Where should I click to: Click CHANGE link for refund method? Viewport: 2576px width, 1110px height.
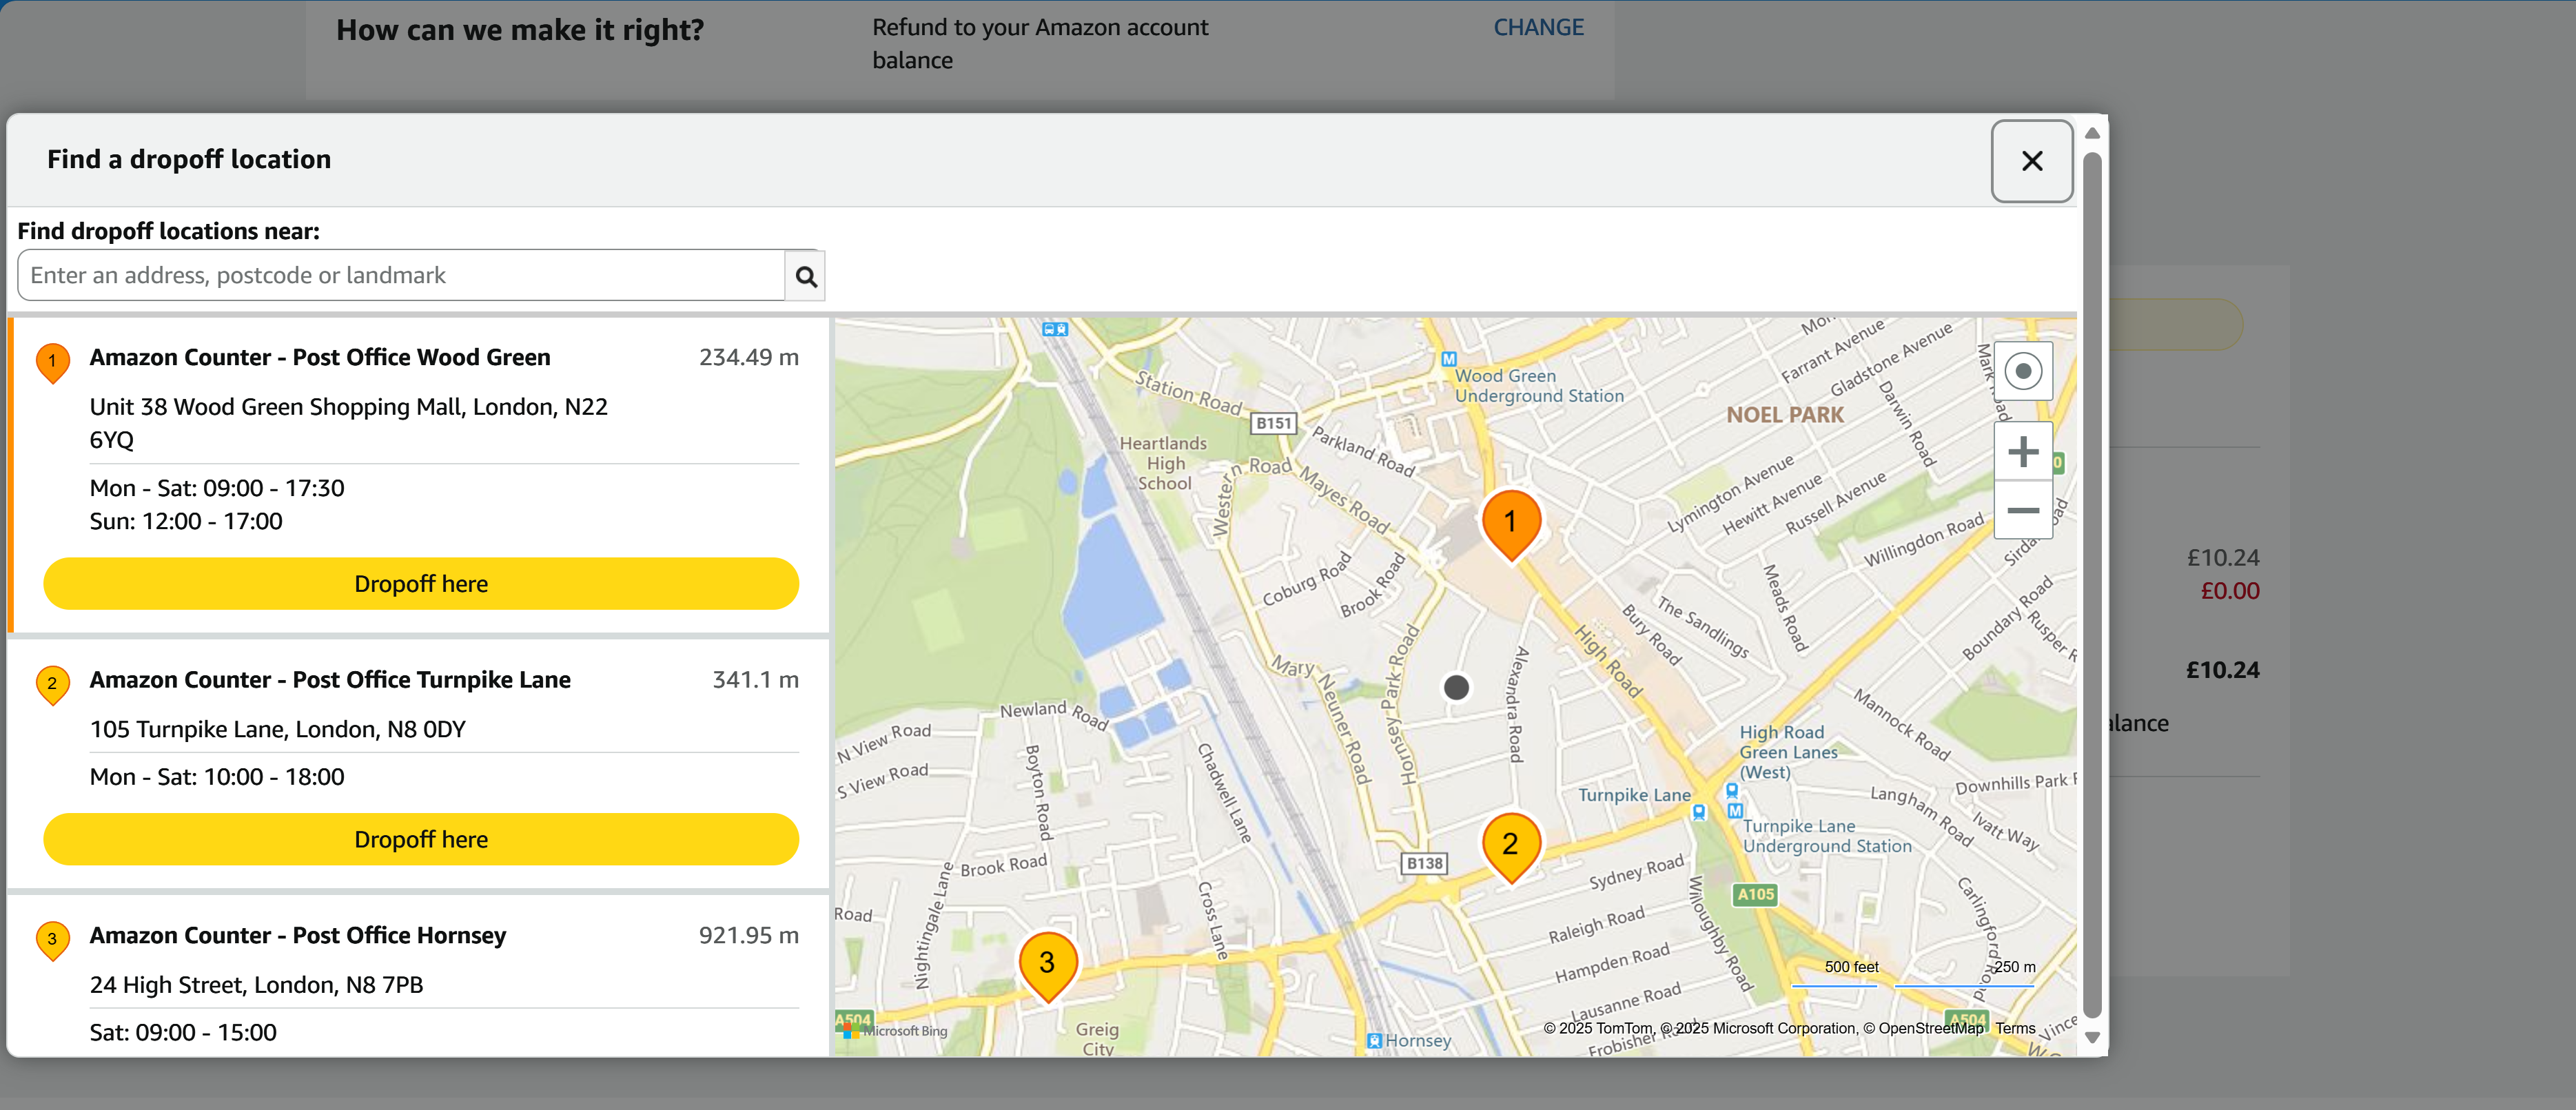click(x=1537, y=28)
